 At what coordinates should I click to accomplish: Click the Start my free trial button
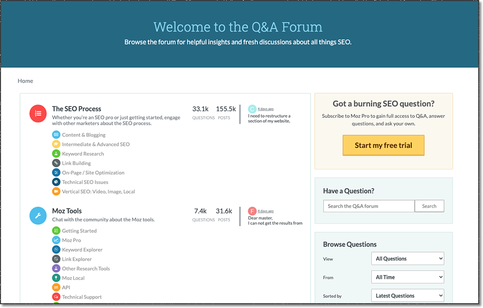383,145
